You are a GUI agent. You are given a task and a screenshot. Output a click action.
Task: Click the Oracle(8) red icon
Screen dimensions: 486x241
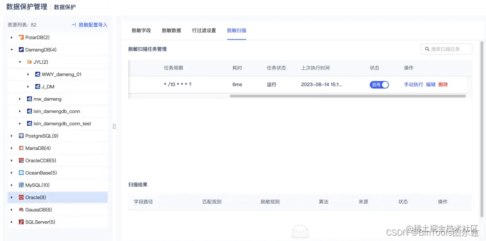click(21, 197)
